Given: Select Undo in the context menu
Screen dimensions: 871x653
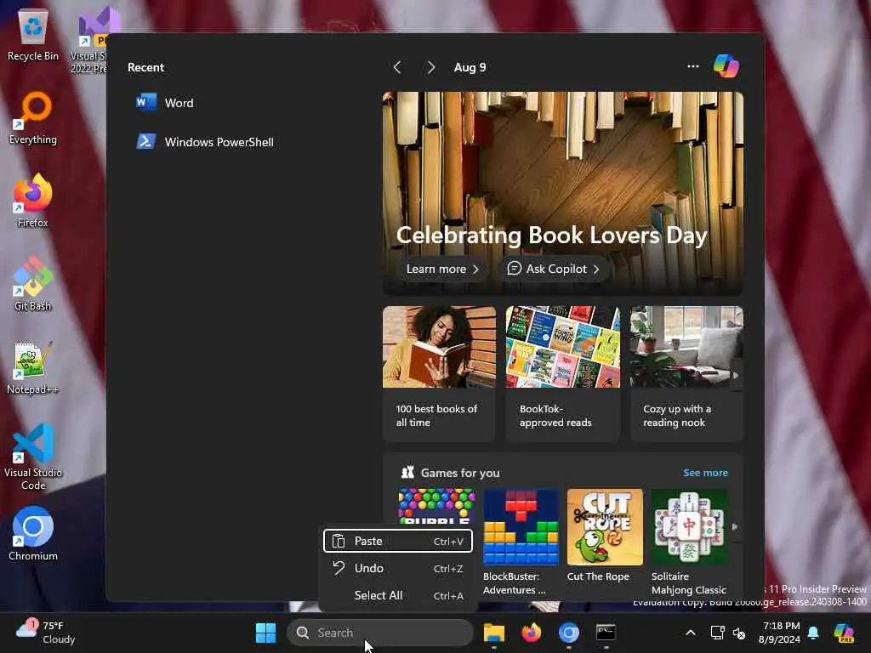Looking at the screenshot, I should pyautogui.click(x=398, y=568).
